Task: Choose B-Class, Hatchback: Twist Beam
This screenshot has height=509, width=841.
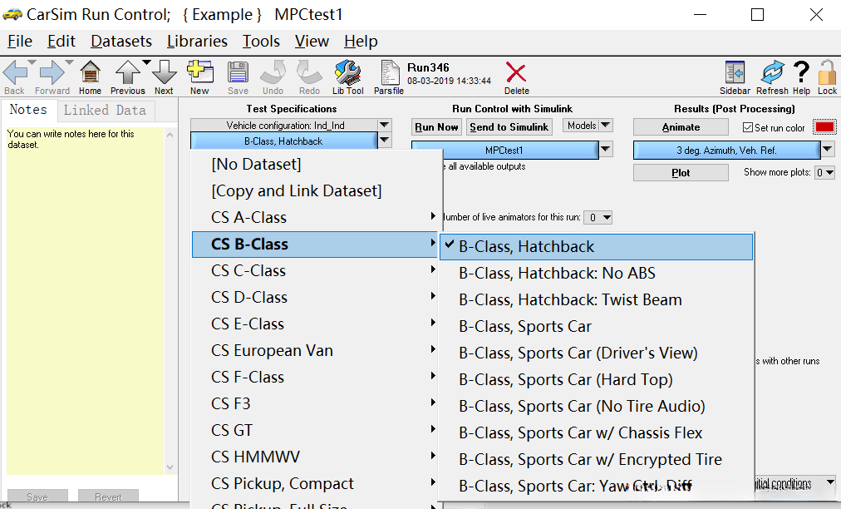Action: point(597,299)
